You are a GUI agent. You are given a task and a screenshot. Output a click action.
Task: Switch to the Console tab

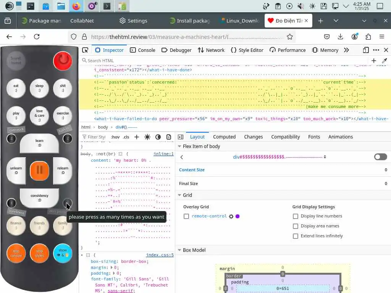(143, 50)
